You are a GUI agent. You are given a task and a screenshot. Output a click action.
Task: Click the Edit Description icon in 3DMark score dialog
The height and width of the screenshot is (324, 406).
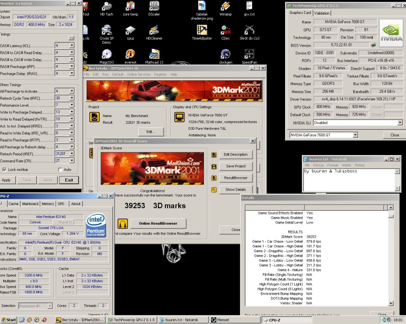click(214, 155)
